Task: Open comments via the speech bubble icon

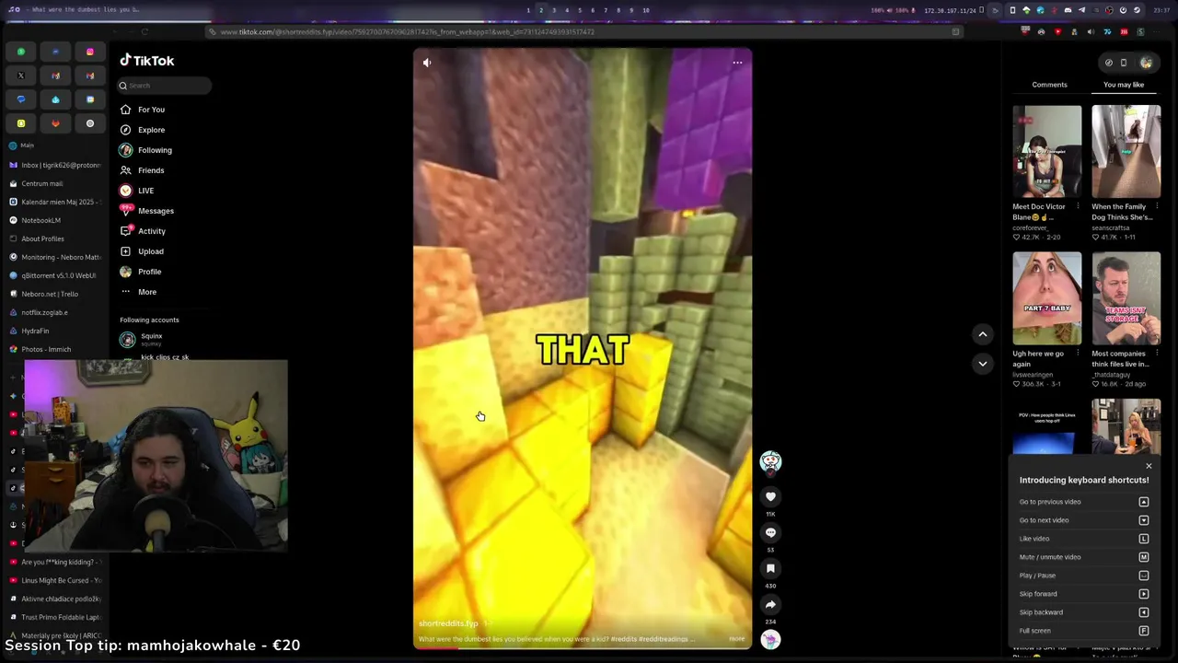Action: point(770,532)
